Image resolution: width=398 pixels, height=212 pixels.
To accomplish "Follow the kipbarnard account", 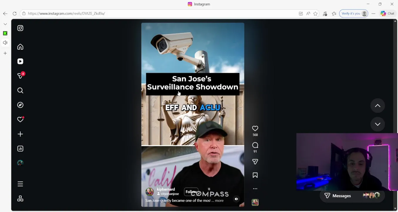I will click(x=191, y=192).
